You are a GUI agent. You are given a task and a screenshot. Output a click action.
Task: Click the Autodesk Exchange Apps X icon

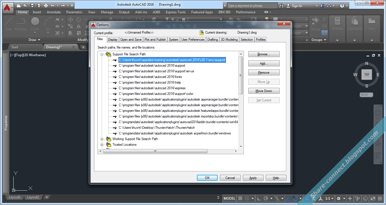pos(322,6)
